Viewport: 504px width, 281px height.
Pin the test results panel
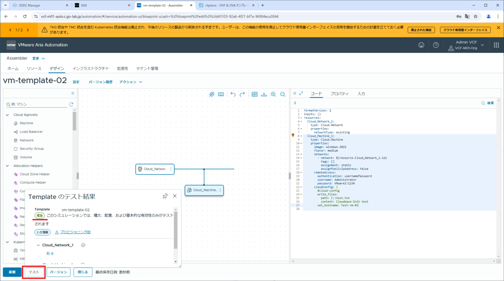tap(165, 196)
